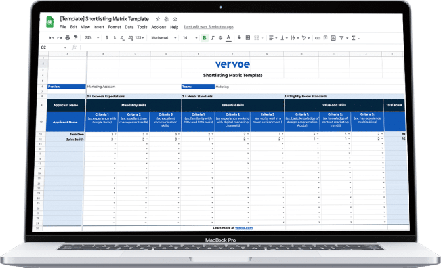The image size is (441, 268).
Task: Open the File menu
Action: click(x=63, y=27)
